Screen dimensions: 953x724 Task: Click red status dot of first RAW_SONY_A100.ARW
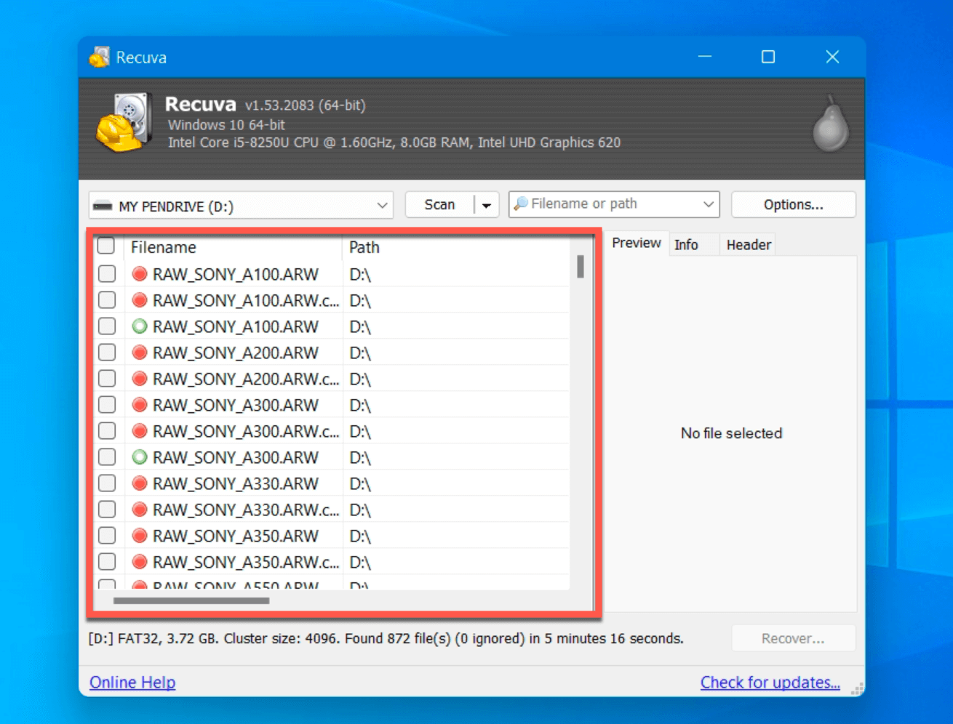140,274
